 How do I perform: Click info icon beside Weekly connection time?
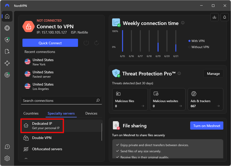pos(183,23)
